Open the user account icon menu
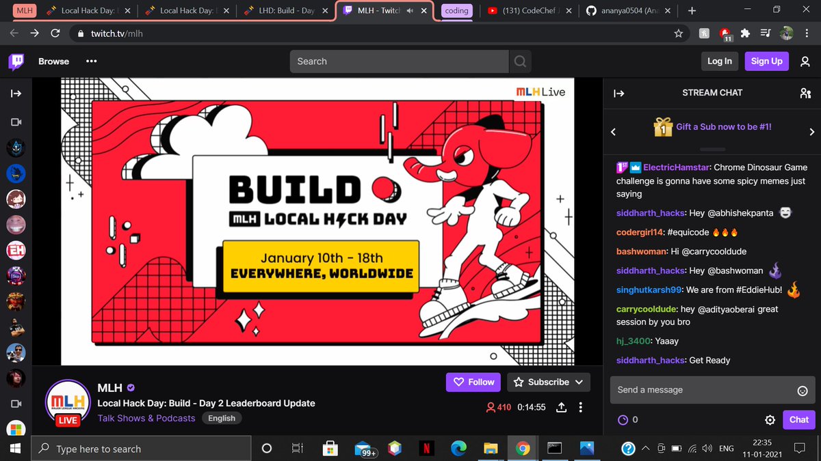821x461 pixels. 805,61
